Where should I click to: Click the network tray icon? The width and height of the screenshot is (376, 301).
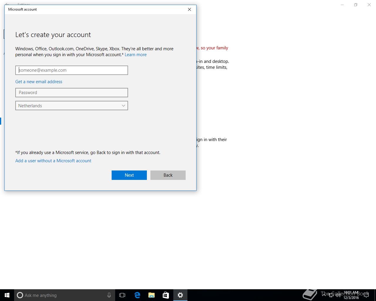(x=331, y=295)
